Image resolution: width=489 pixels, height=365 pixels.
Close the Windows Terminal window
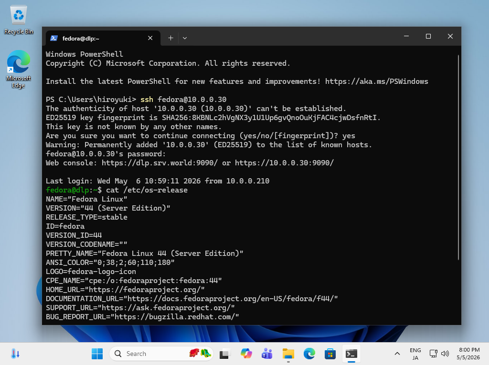pos(450,36)
